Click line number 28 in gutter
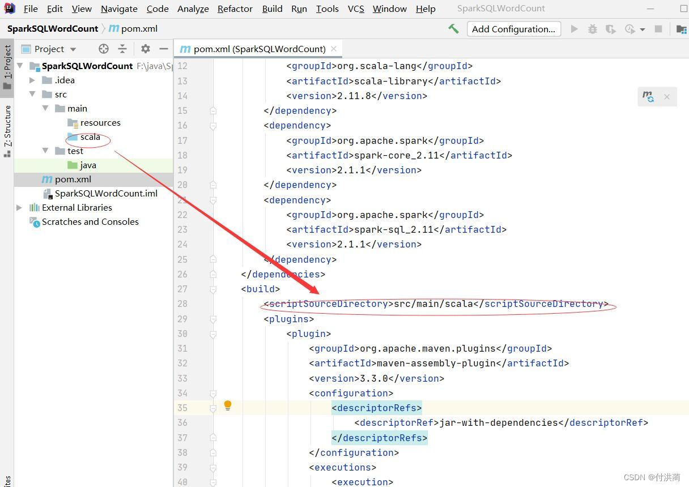689x487 pixels. click(182, 304)
